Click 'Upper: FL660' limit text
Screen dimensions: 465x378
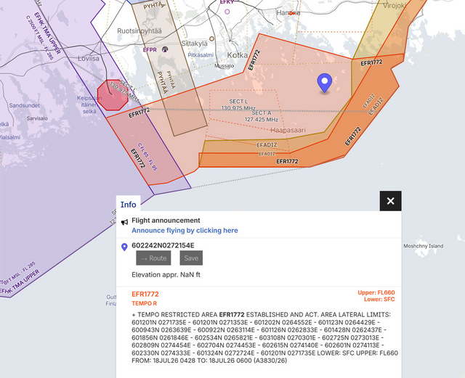coord(376,292)
